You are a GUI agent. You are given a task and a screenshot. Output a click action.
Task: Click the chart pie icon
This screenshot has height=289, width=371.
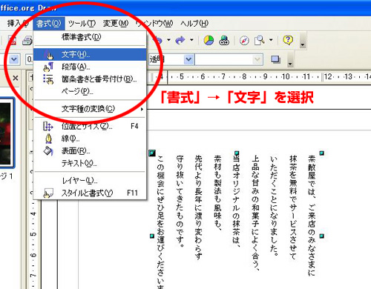point(209,40)
